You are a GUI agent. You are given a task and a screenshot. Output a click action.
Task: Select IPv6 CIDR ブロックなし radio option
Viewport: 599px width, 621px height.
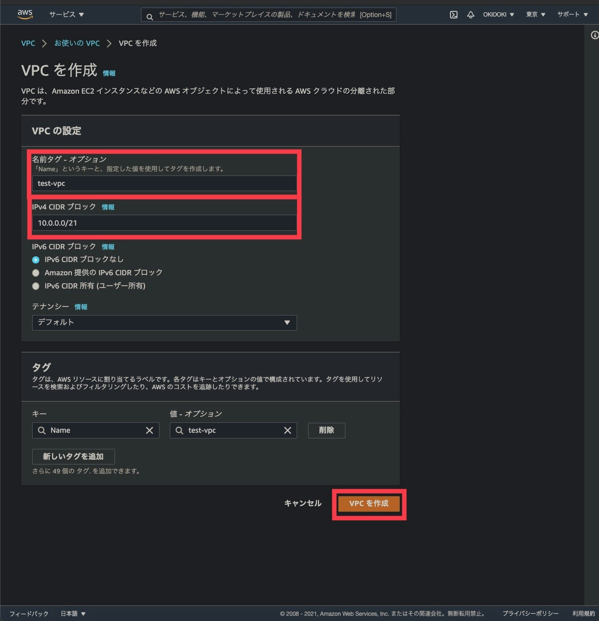tap(35, 260)
